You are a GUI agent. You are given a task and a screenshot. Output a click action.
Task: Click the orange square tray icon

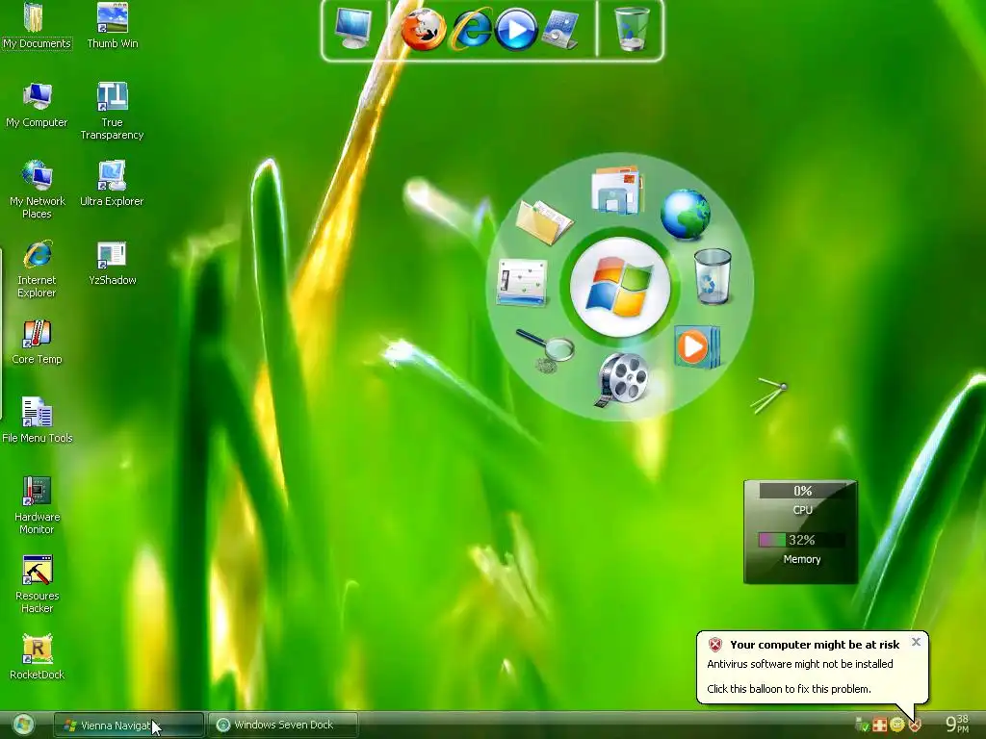tap(880, 726)
